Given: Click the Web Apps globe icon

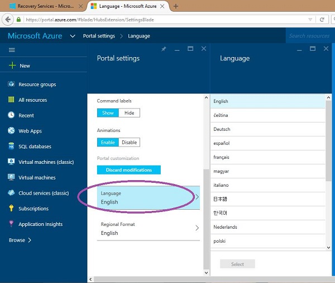Looking at the screenshot, I should [x=11, y=131].
